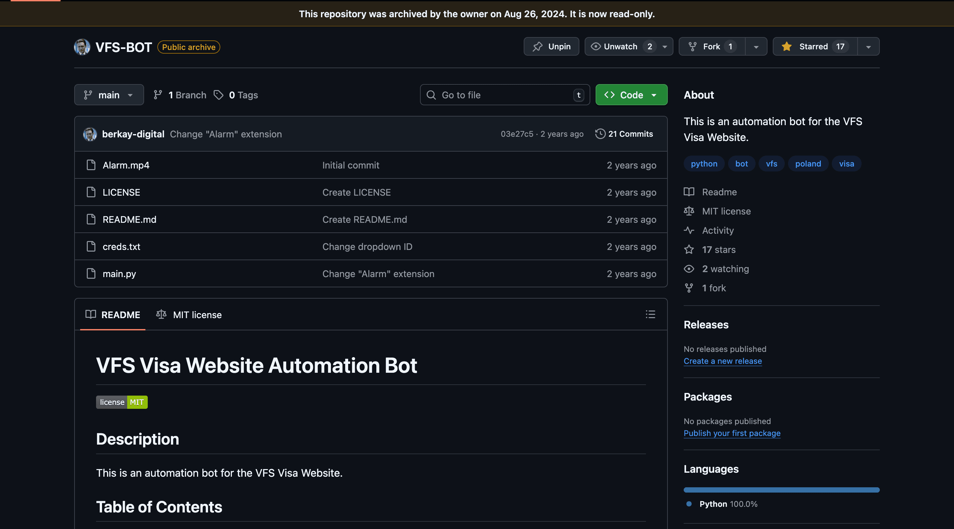The width and height of the screenshot is (954, 529).
Task: Click the file icon next to main.py
Action: [91, 273]
